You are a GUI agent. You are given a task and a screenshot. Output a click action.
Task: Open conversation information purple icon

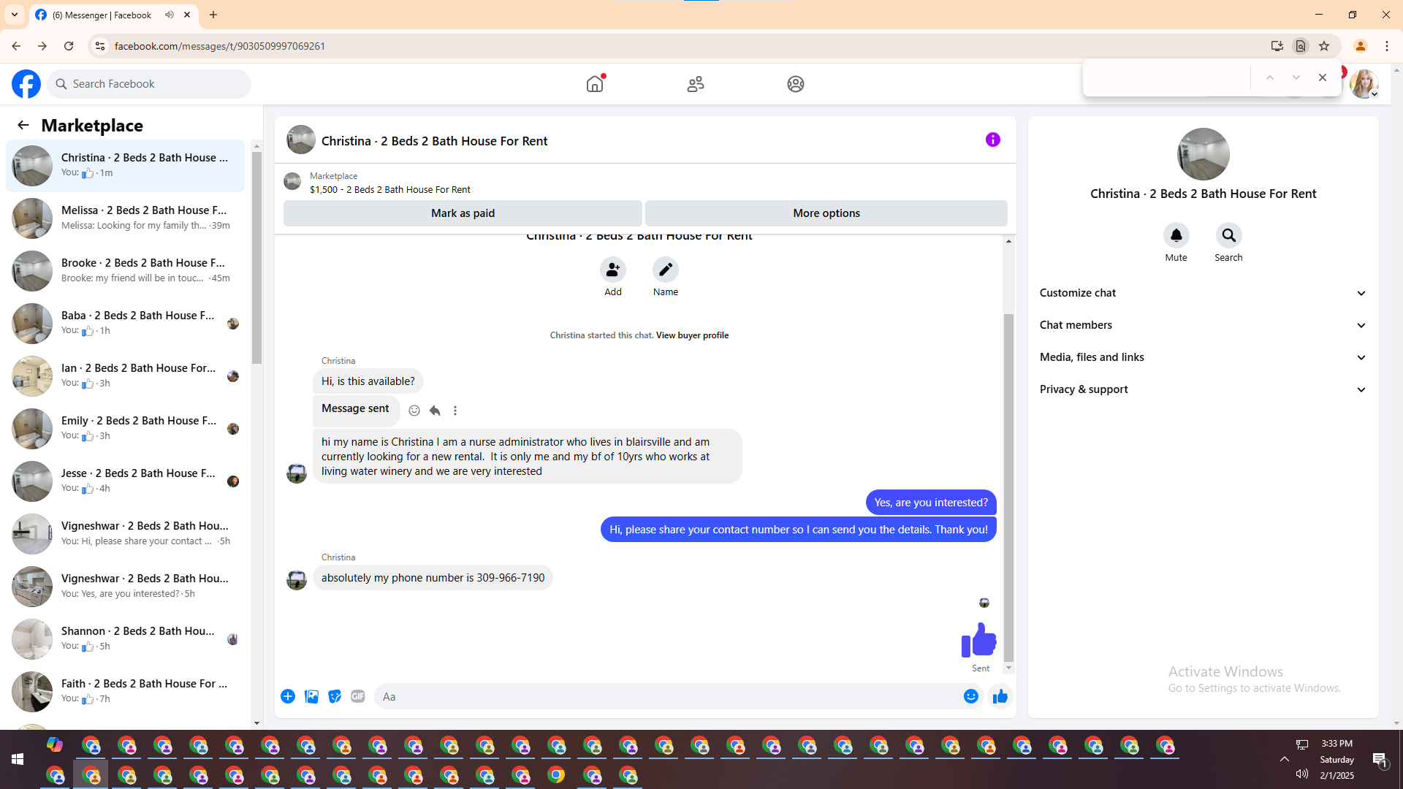pos(992,140)
